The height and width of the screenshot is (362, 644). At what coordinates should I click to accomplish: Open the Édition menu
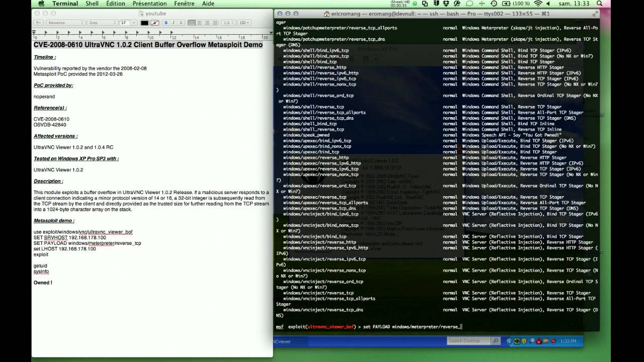115,4
